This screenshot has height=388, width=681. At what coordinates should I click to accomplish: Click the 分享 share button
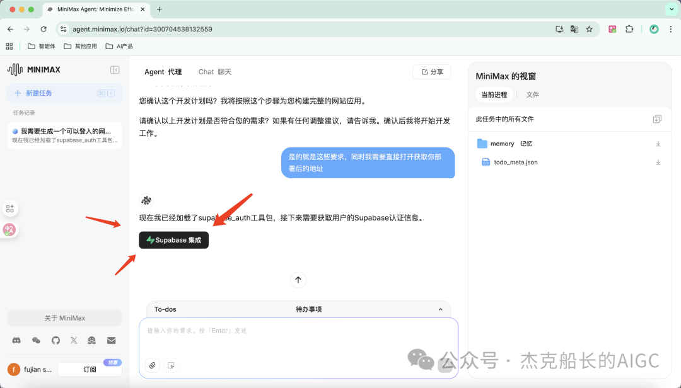click(x=432, y=72)
